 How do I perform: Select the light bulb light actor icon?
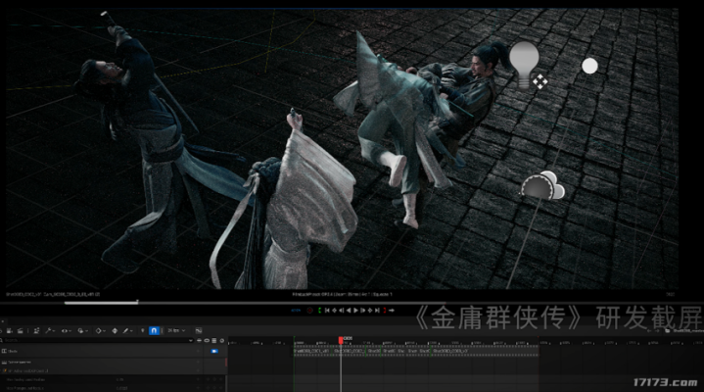pyautogui.click(x=524, y=59)
